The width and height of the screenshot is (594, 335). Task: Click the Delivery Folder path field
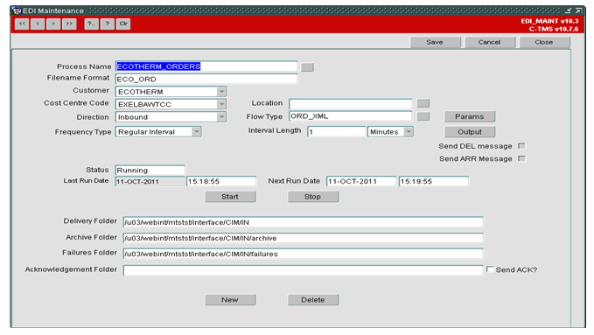coord(303,222)
